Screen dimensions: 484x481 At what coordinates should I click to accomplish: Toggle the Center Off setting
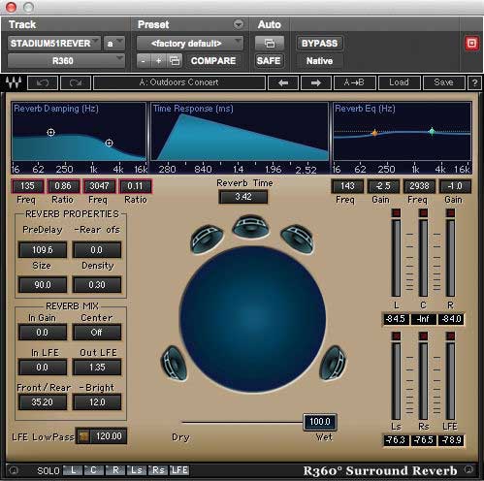click(97, 333)
